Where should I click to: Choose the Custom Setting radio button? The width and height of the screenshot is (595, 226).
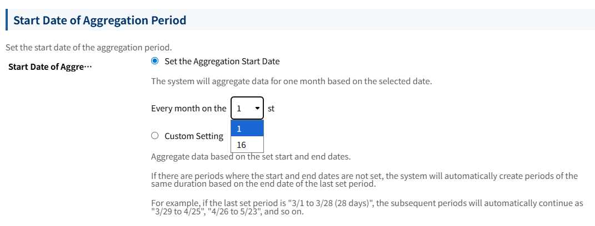[x=155, y=136]
